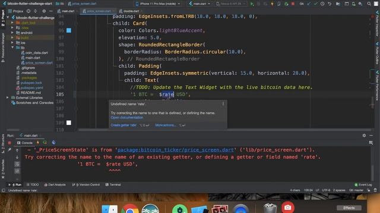Expand the ios folder
Image resolution: width=380 pixels, height=213 pixels.
pos(12,43)
